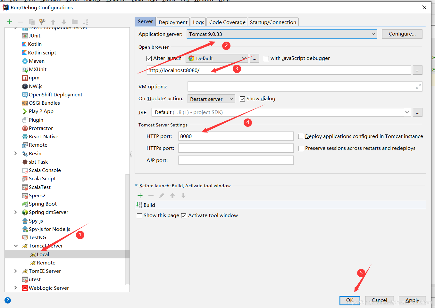Click the edit before launch task pencil
The height and width of the screenshot is (308, 435).
coord(162,196)
